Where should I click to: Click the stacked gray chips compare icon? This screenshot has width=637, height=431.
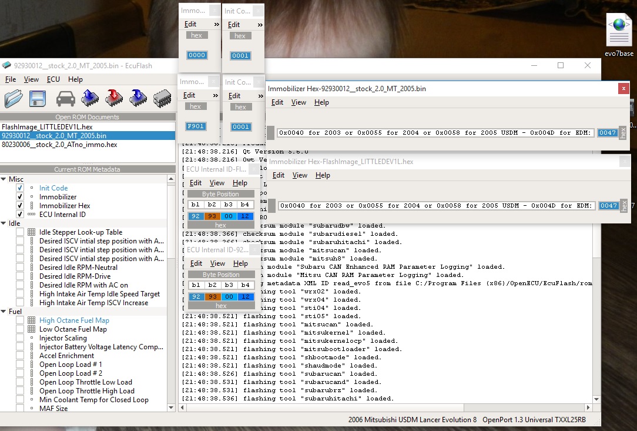[x=162, y=98]
